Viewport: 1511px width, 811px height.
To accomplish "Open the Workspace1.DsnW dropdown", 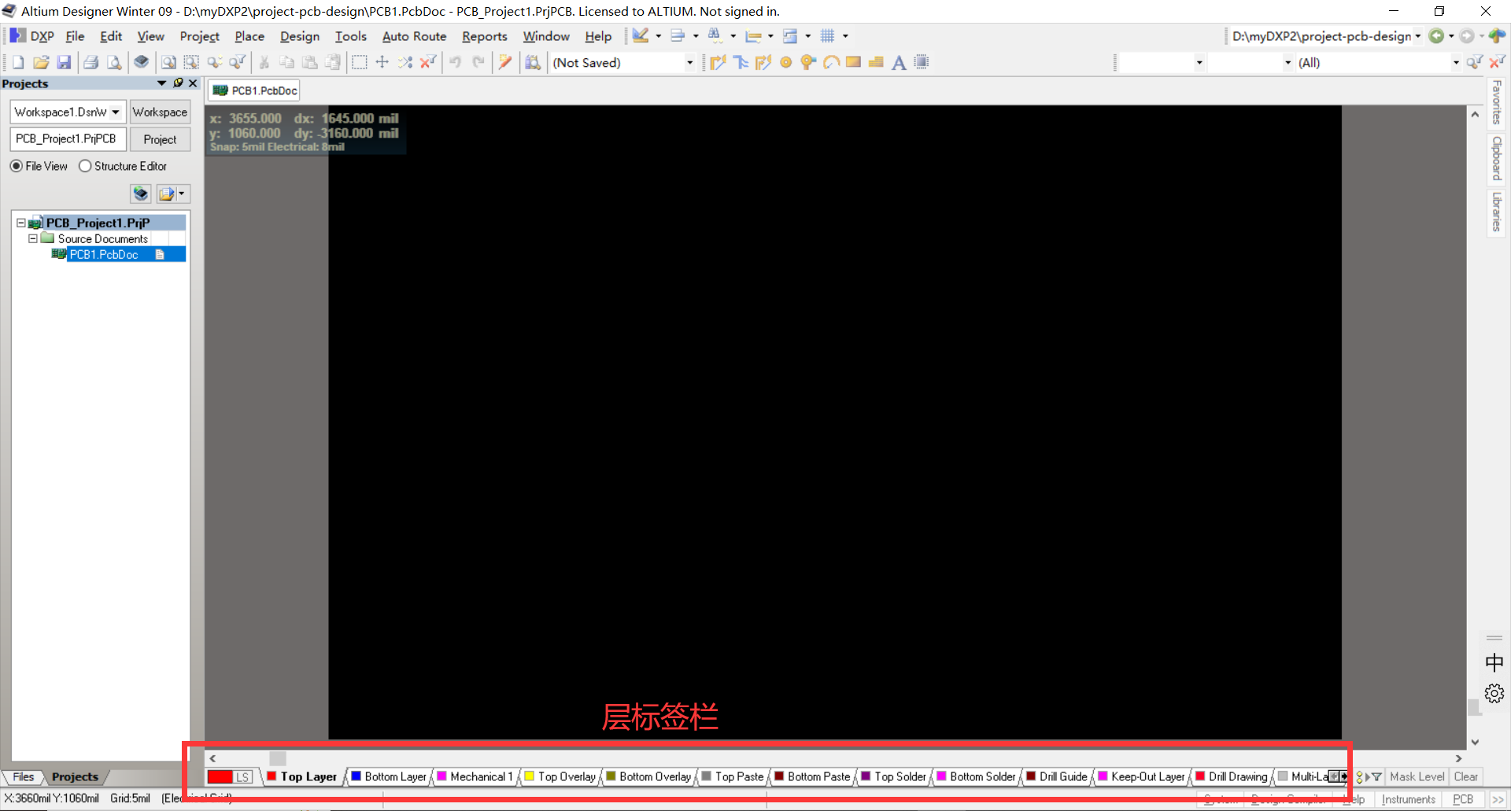I will 116,112.
